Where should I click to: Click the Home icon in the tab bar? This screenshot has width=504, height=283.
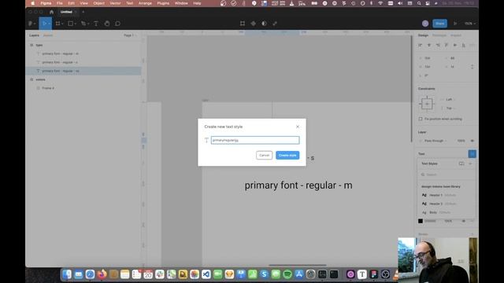coord(51,12)
